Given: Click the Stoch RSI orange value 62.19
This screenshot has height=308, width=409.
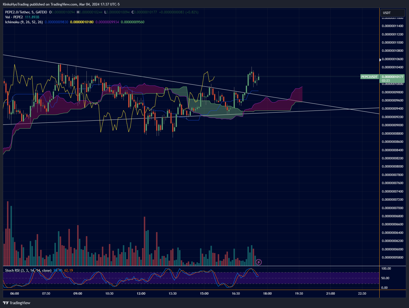Looking at the screenshot, I should click(x=68, y=270).
